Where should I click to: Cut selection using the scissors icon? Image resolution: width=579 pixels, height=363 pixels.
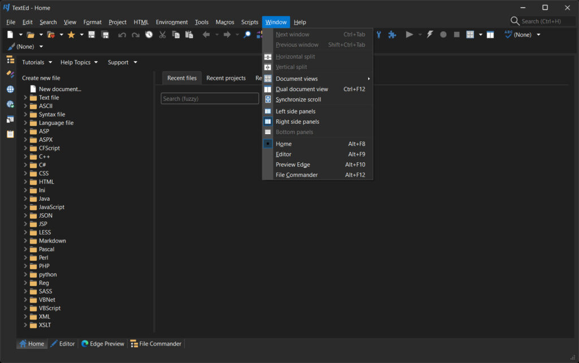tap(162, 34)
